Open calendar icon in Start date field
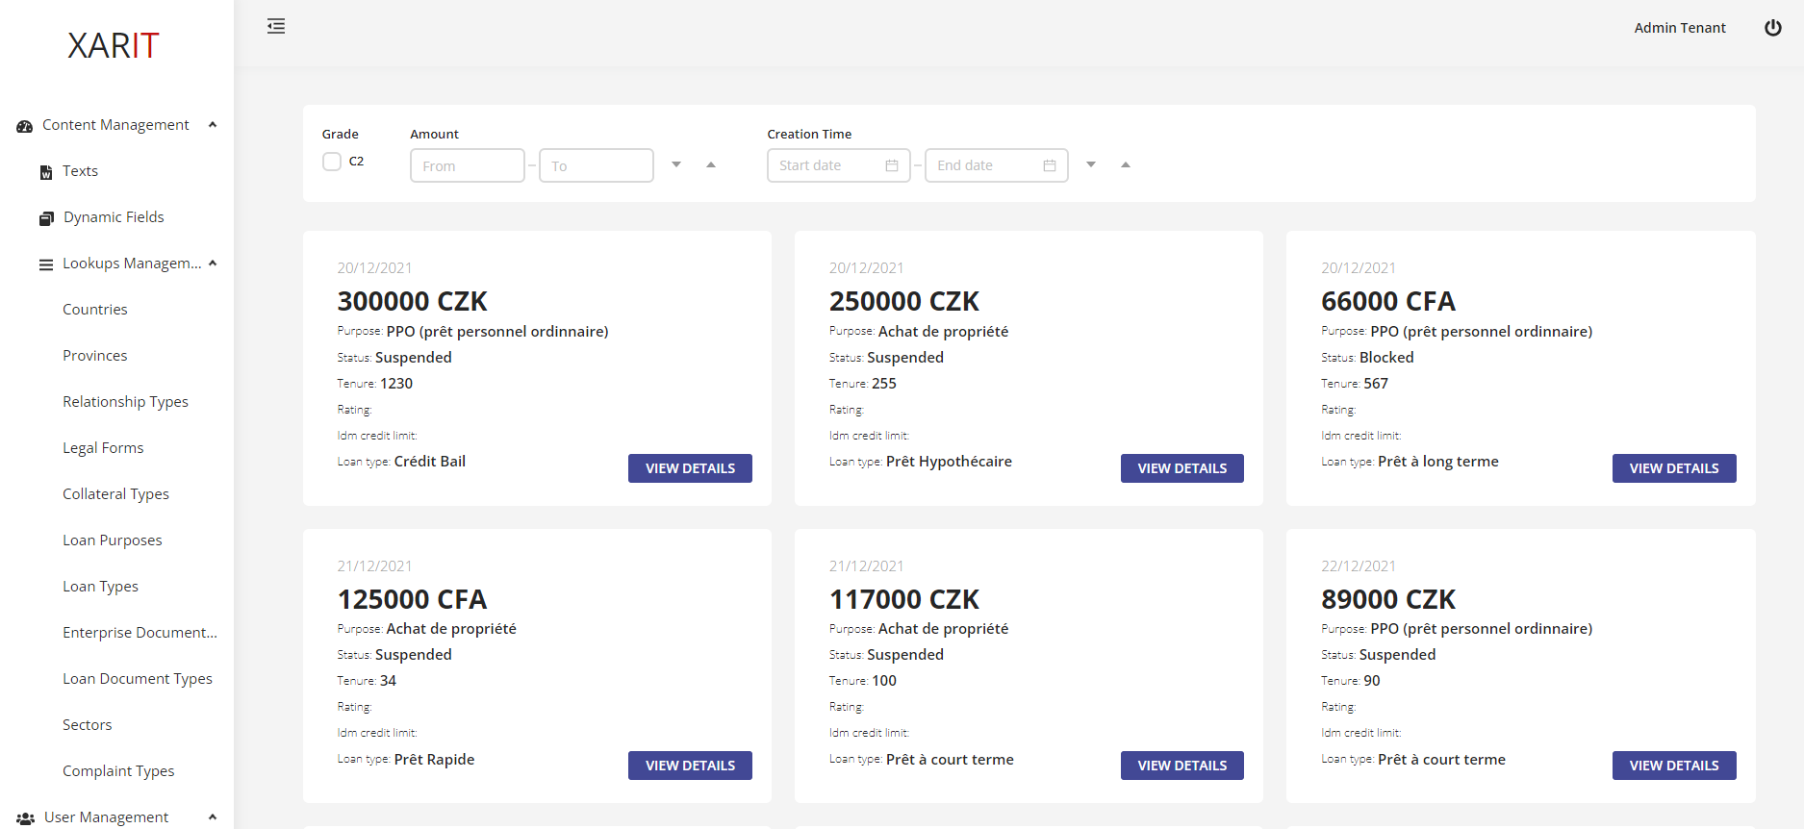 coord(892,165)
